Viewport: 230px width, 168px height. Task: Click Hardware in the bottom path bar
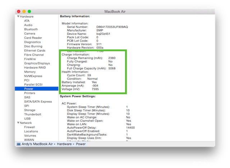(x=64, y=144)
